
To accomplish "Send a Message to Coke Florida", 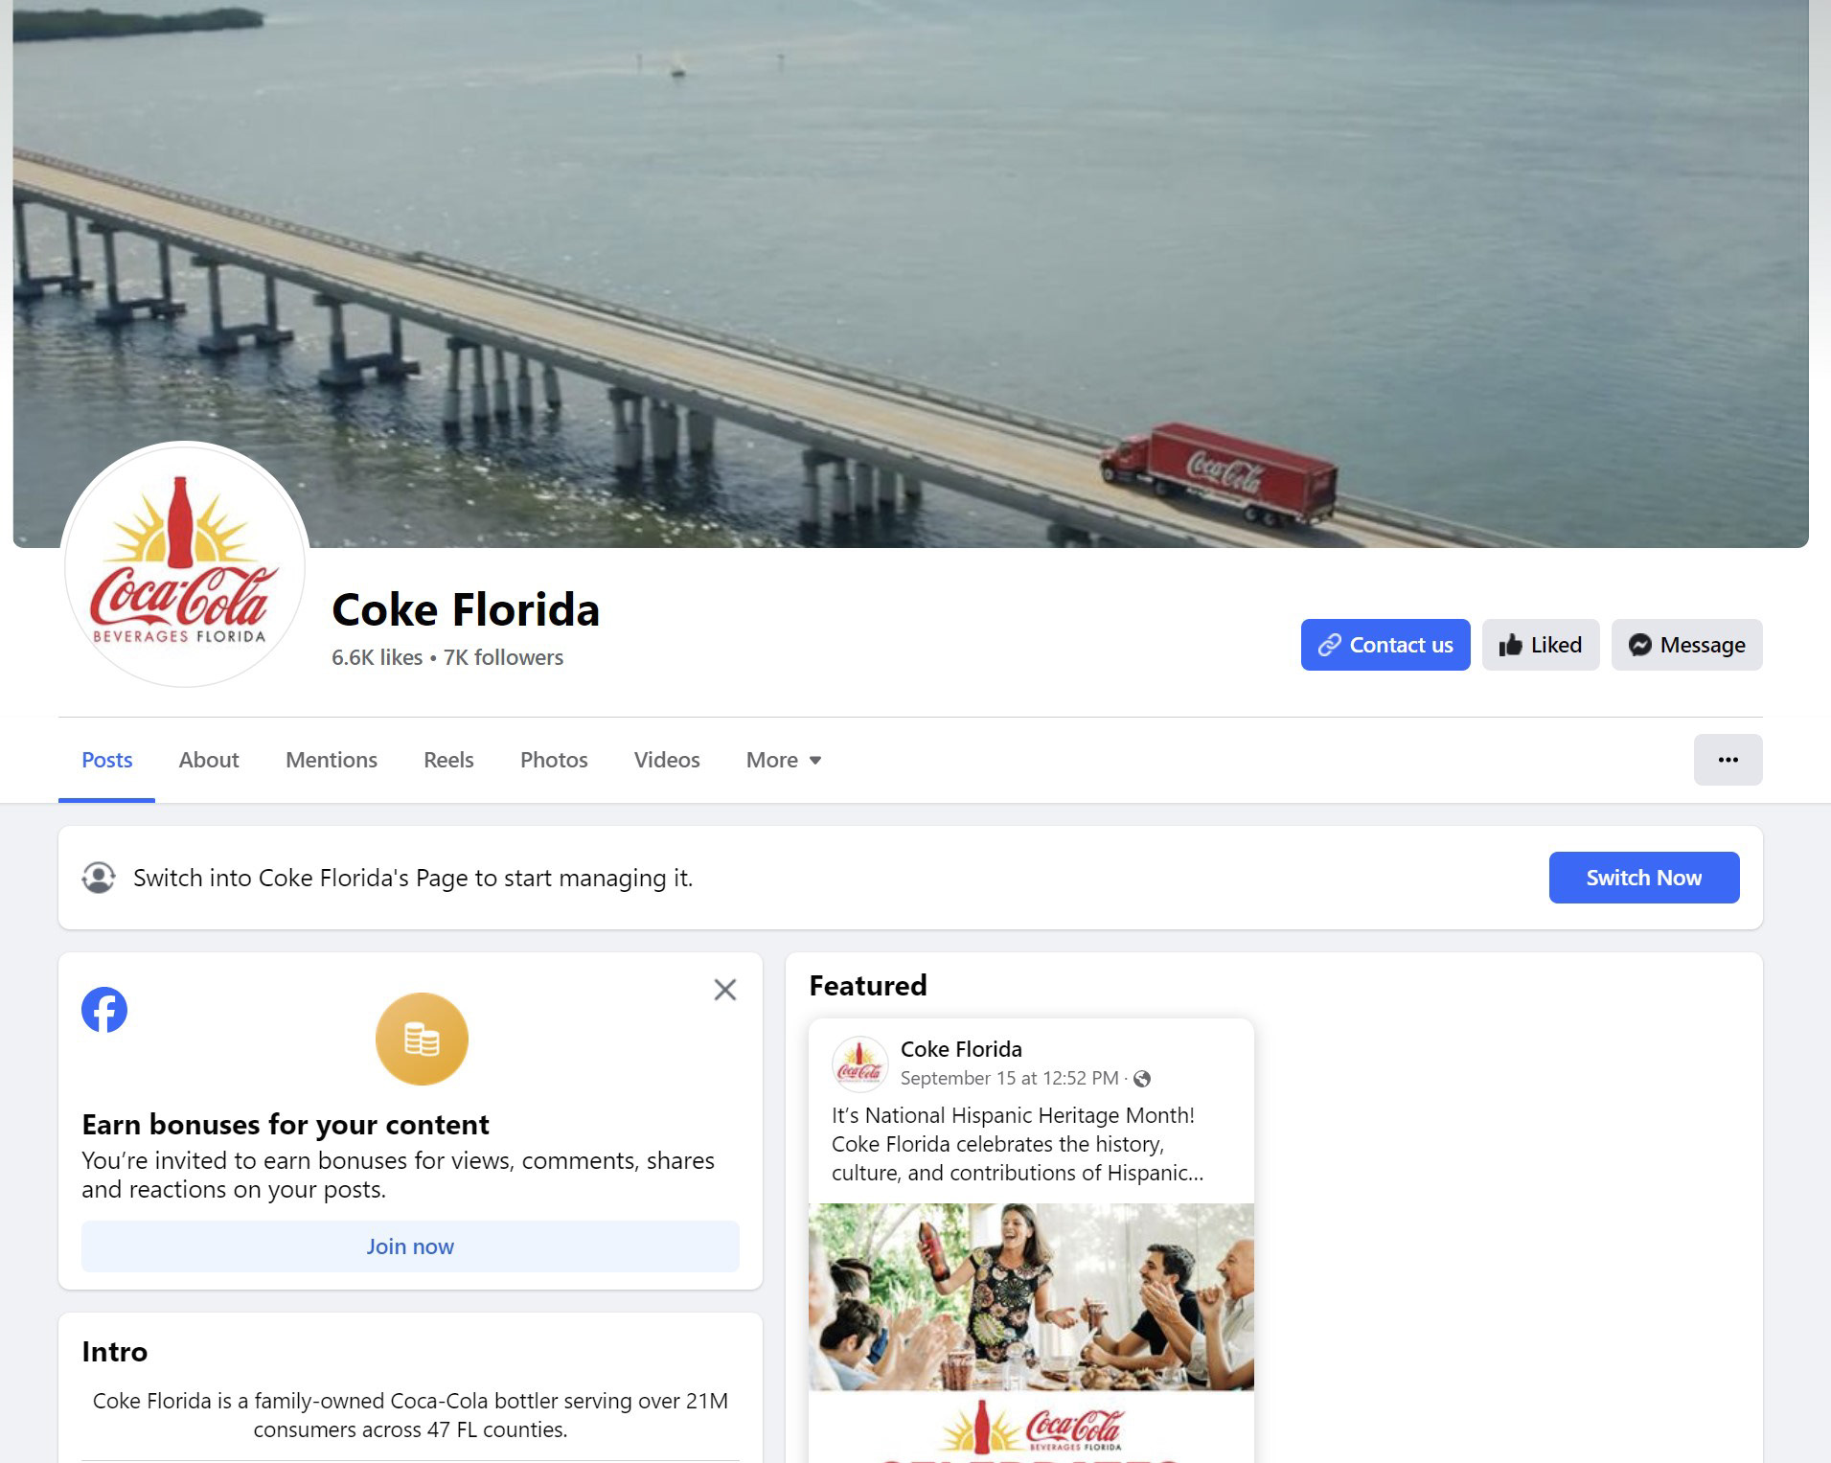I will (x=1686, y=645).
